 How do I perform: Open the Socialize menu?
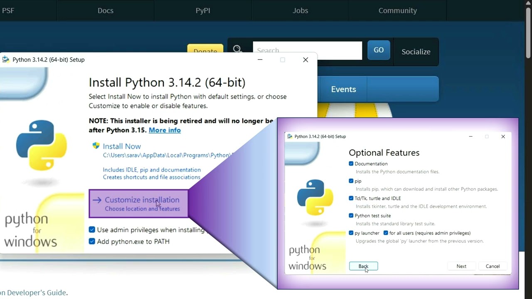(416, 52)
